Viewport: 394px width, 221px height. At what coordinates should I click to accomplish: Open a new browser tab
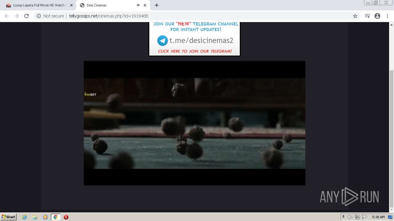[157, 5]
